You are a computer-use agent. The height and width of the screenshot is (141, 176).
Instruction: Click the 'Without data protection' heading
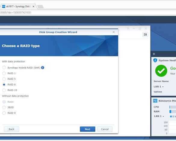tap(15, 96)
